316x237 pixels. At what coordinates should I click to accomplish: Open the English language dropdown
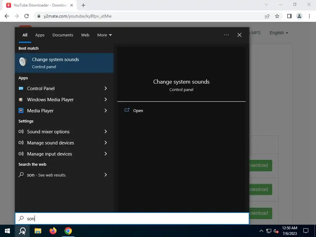click(279, 33)
